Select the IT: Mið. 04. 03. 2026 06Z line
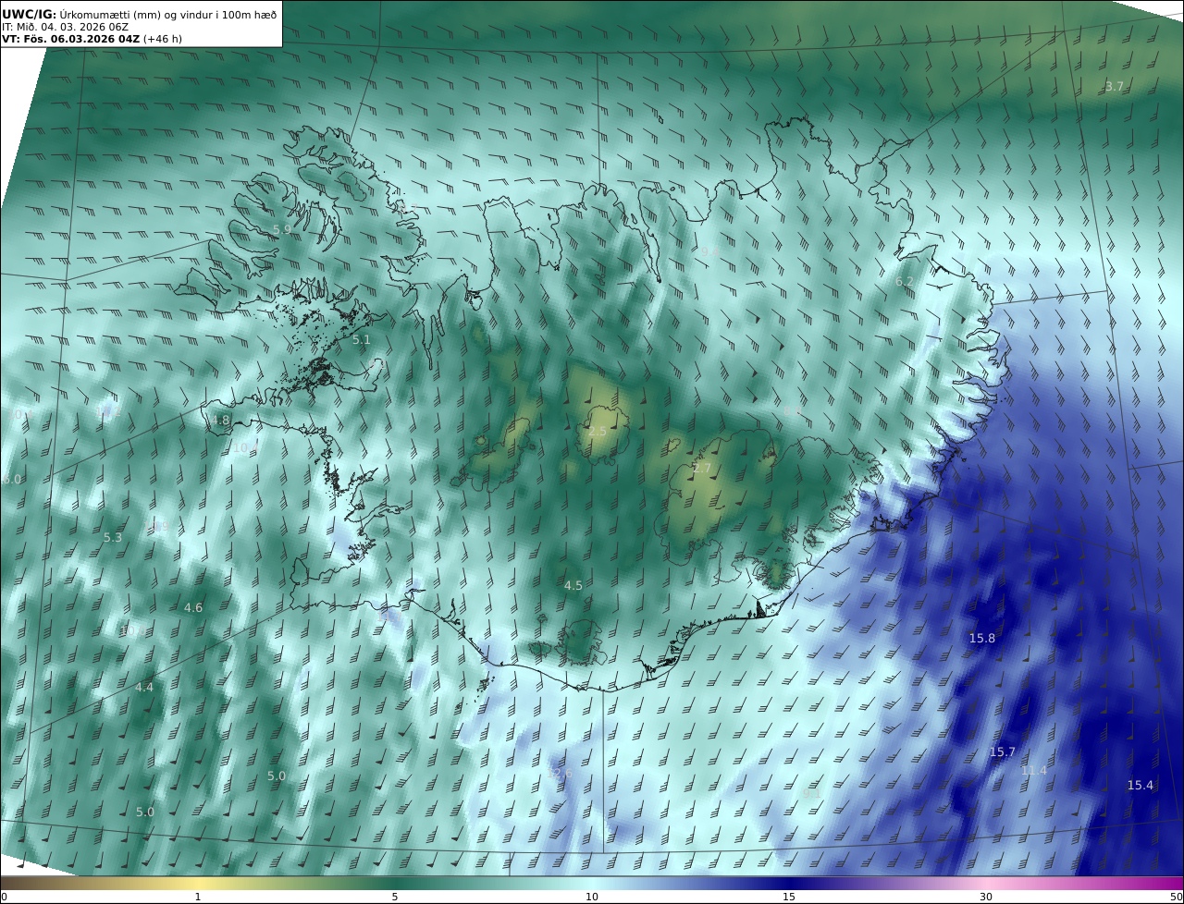Screen dimensions: 1184x904 point(65,27)
